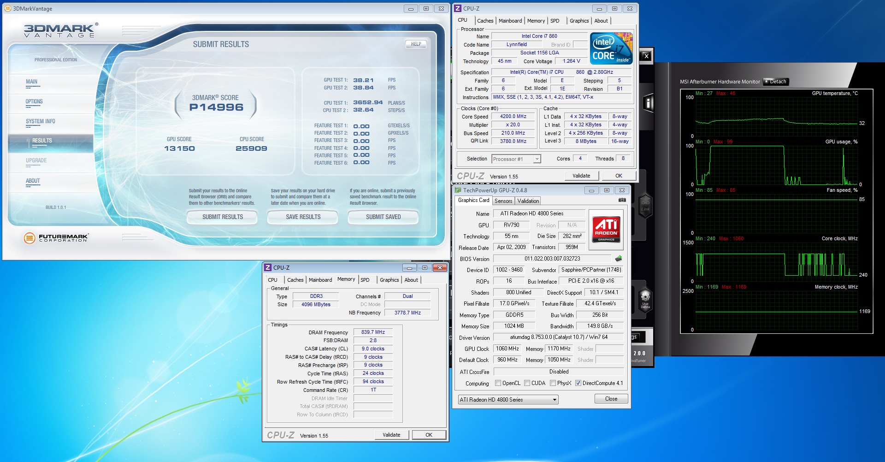The width and height of the screenshot is (885, 462).
Task: Click Validate in the memory timings CPU-Z window
Action: pyautogui.click(x=391, y=435)
